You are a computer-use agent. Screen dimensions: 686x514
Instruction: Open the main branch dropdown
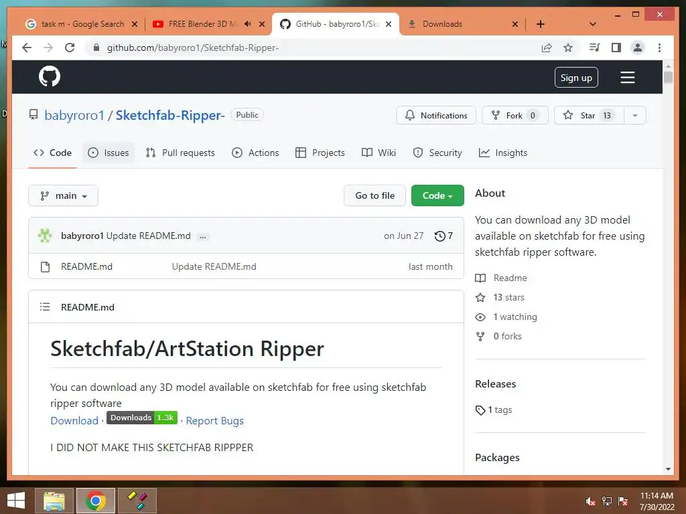tap(63, 195)
